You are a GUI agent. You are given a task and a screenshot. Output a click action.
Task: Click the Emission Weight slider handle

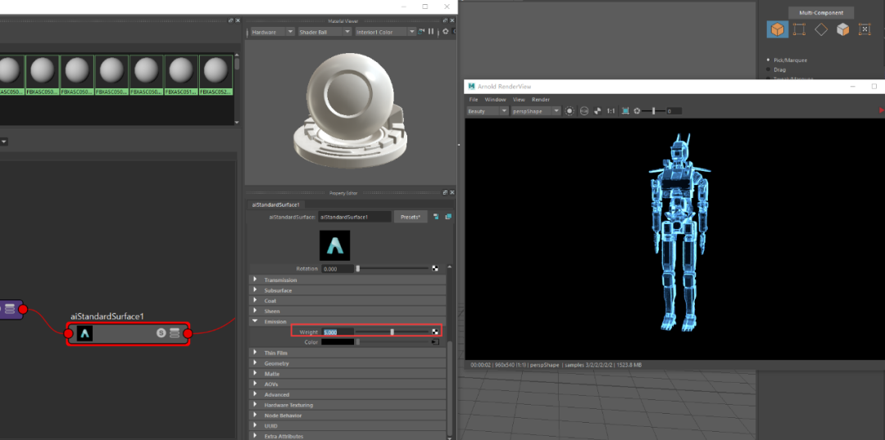click(x=392, y=331)
